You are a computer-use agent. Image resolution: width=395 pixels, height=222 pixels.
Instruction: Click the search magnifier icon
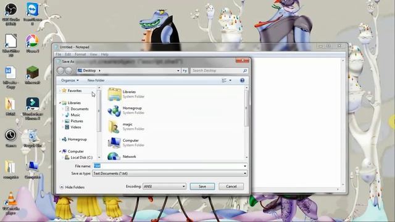[245, 71]
